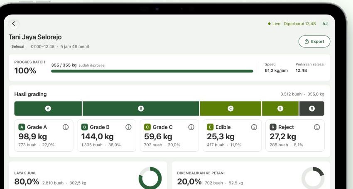This screenshot has width=353, height=189.
Task: Click the 3.512 buah total text
Action: tap(291, 94)
